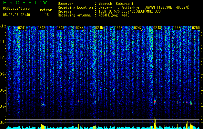
Task: Click the 0250 time marker
Action: (x=196, y=28)
